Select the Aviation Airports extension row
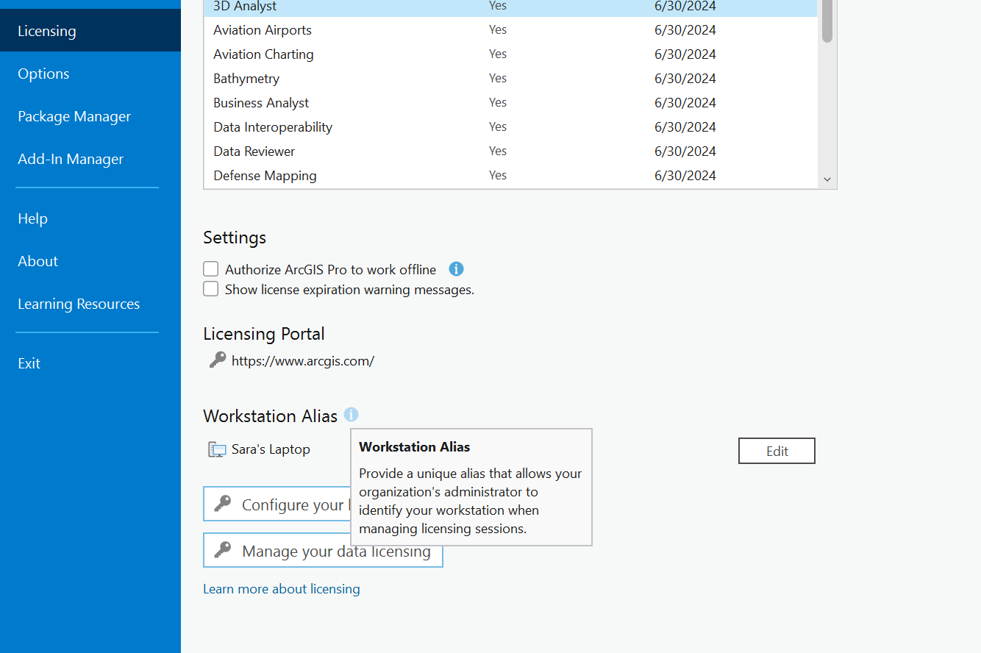The image size is (981, 653). pyautogui.click(x=510, y=30)
